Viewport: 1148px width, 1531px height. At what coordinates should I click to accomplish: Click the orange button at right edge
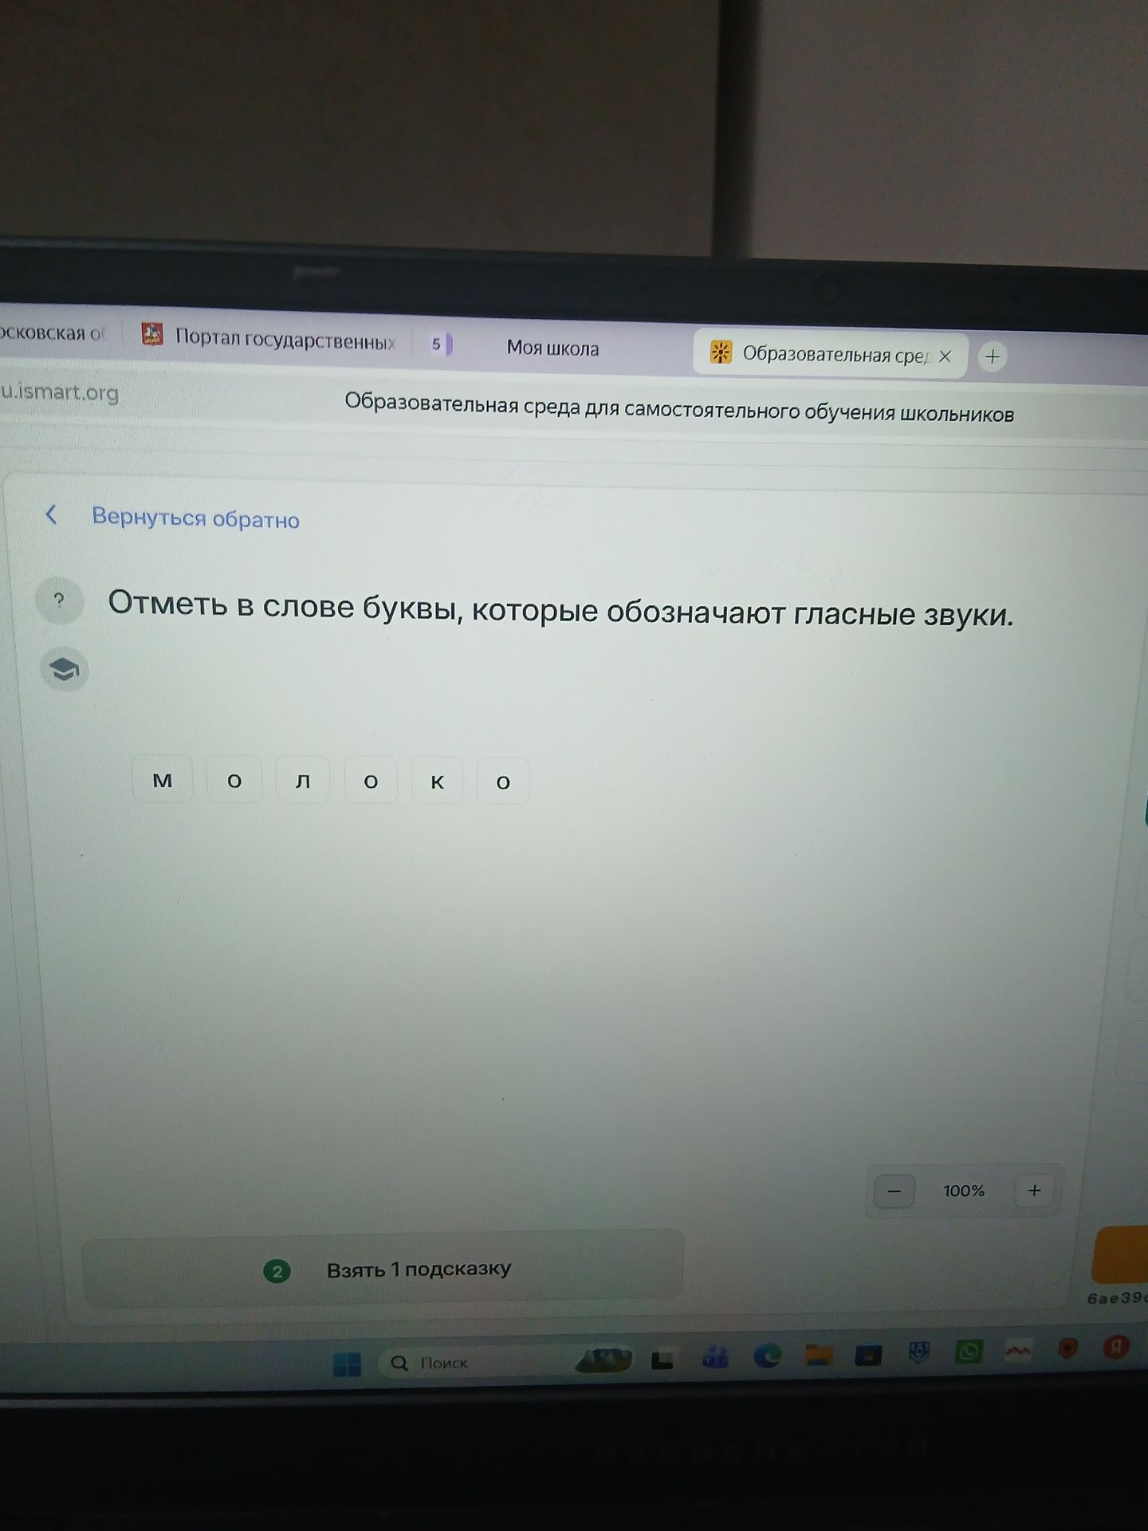(1120, 1255)
